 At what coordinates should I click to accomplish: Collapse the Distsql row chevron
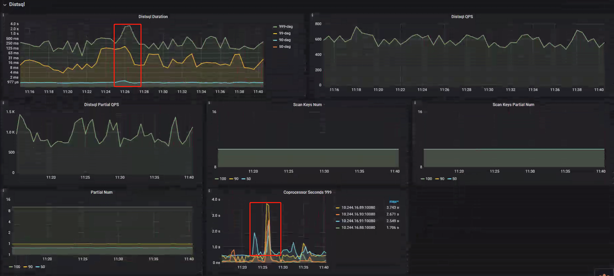pyautogui.click(x=5, y=5)
